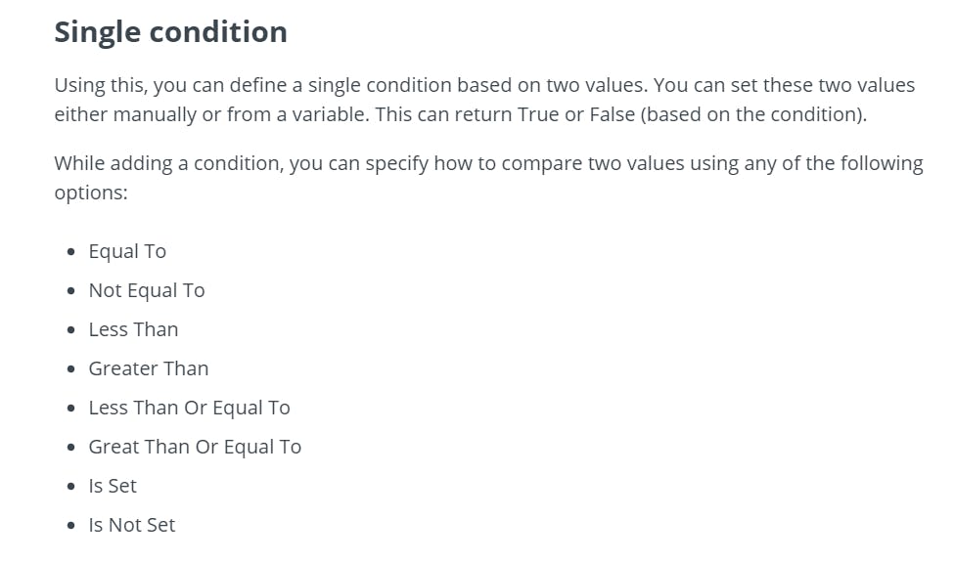Click the "Less Than" list entry
The width and height of the screenshot is (954, 561).
pos(133,329)
